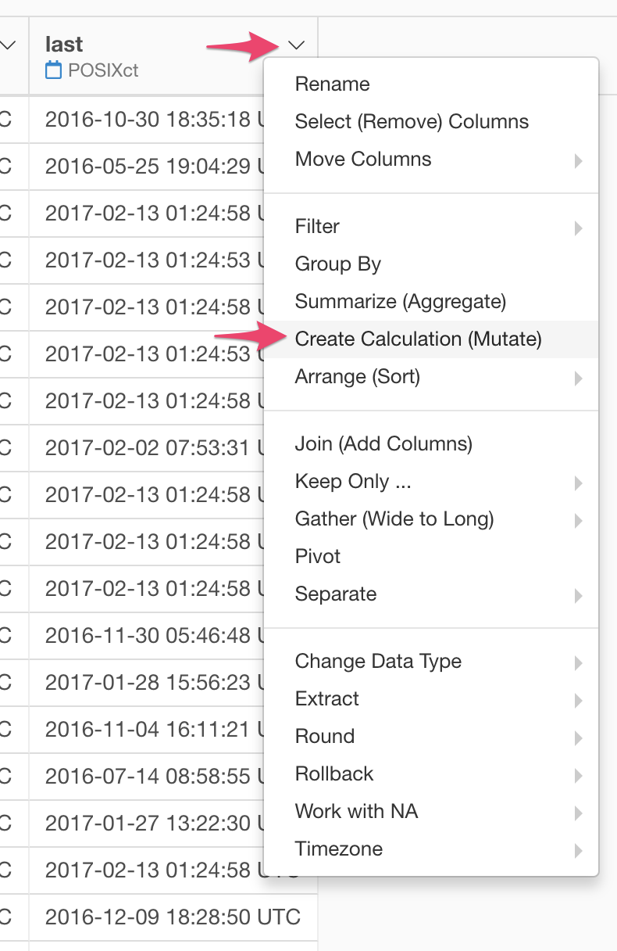Expand the Filter submenu
617x951 pixels.
[x=317, y=226]
